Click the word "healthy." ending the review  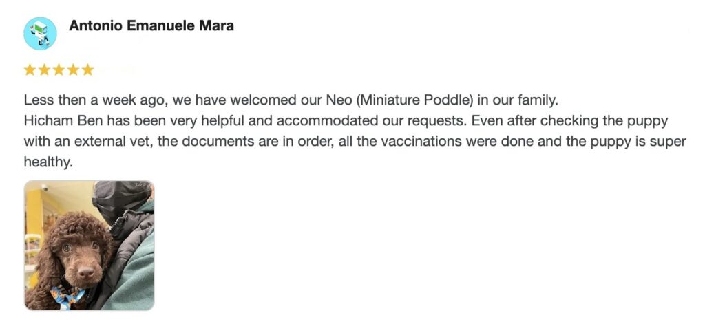[x=48, y=163]
